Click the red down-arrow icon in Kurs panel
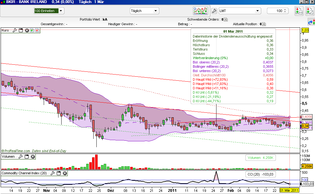315x194 pixels. (37, 30)
